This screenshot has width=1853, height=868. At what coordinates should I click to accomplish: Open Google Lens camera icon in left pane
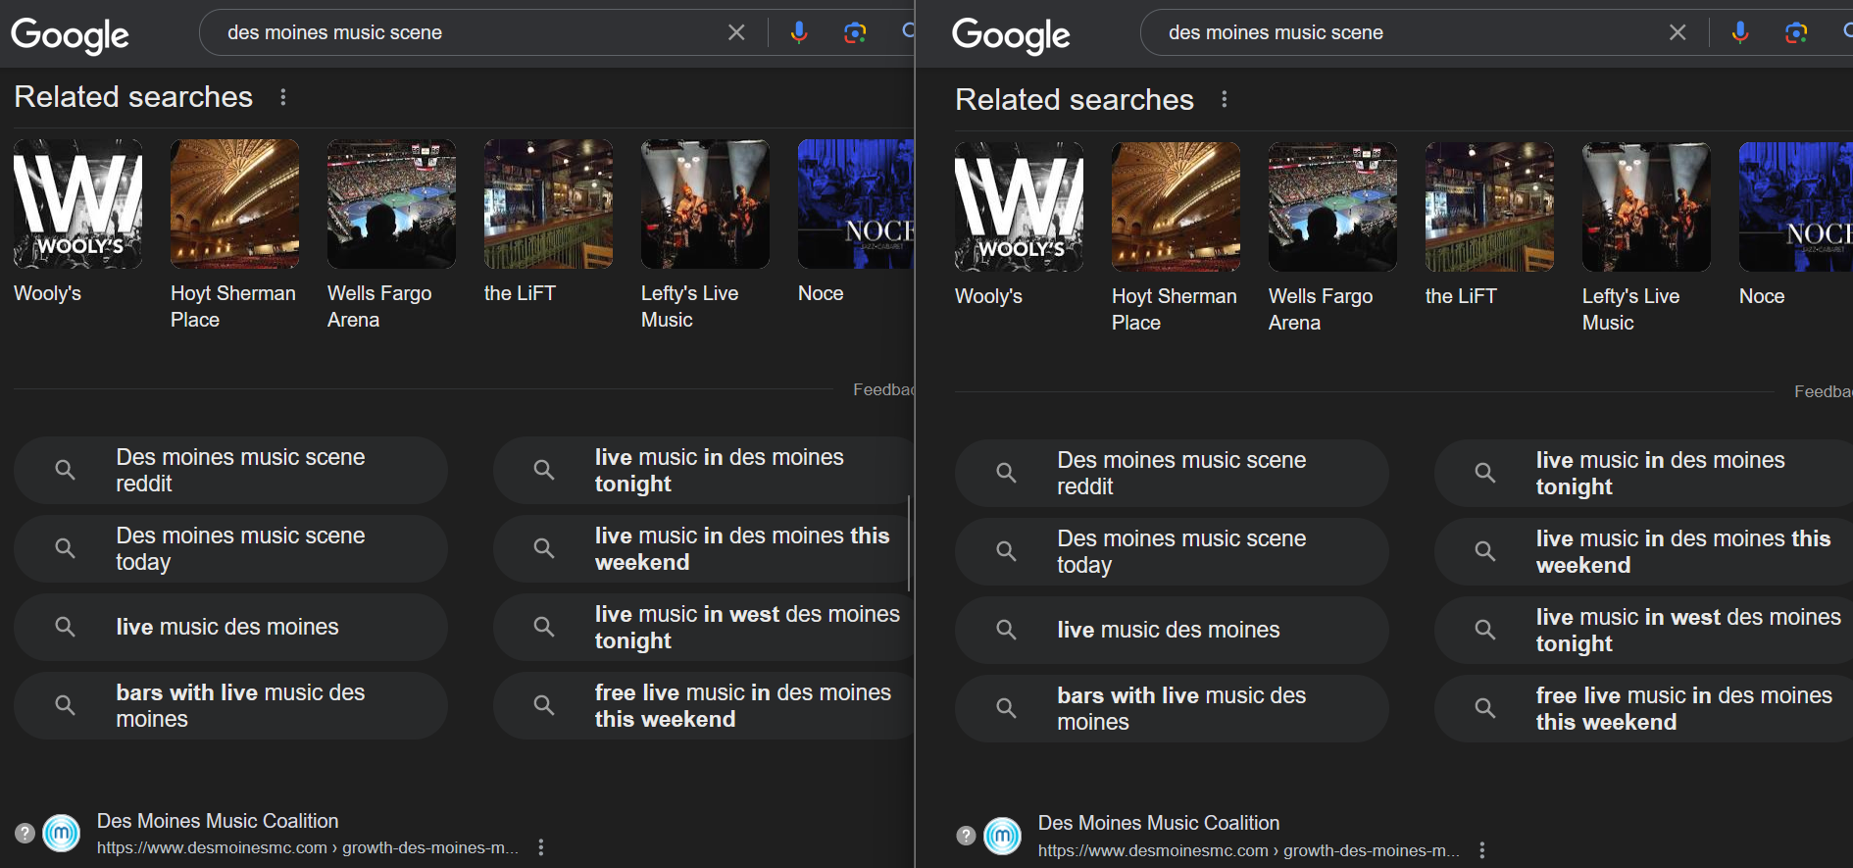coord(855,32)
